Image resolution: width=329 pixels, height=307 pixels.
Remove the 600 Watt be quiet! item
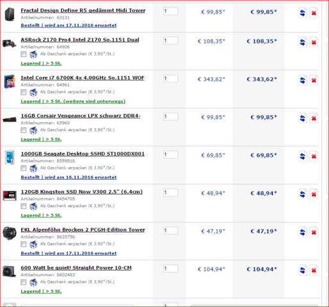coord(314,270)
